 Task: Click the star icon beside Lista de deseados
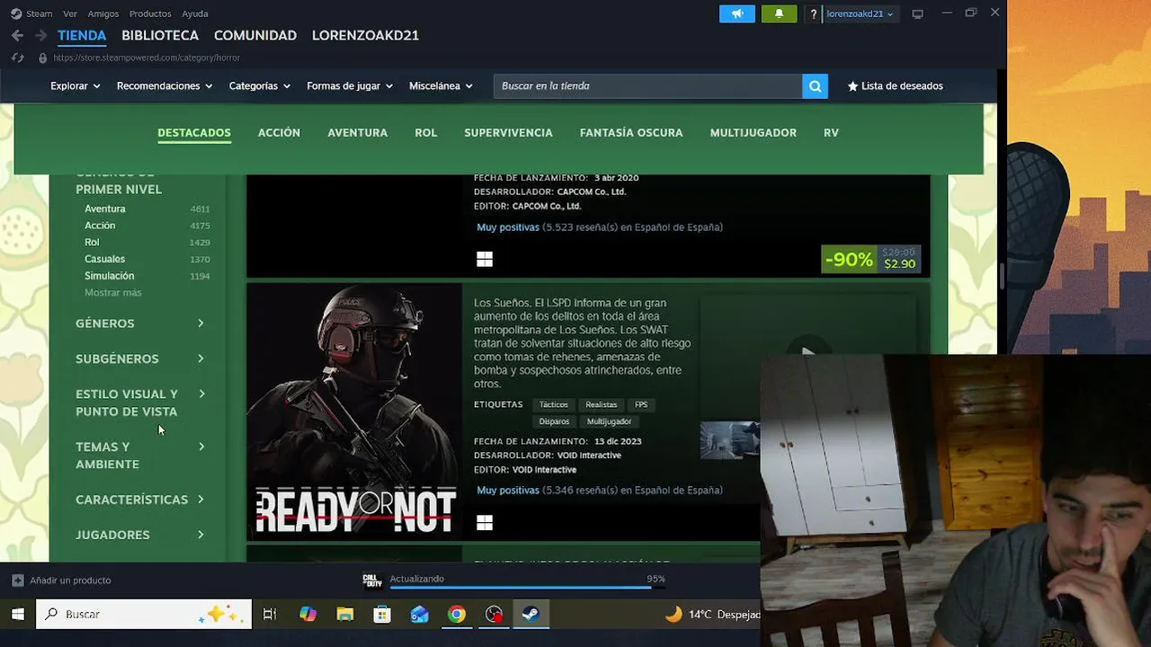point(852,86)
